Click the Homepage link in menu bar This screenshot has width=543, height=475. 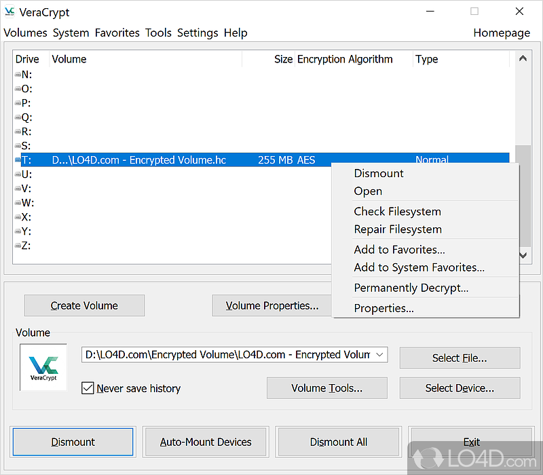(502, 33)
